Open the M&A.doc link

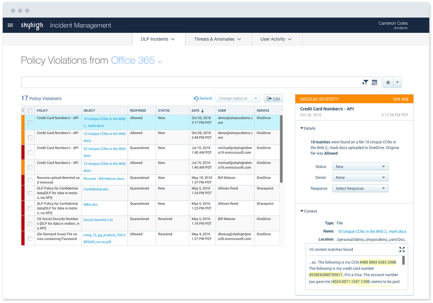tap(91, 205)
